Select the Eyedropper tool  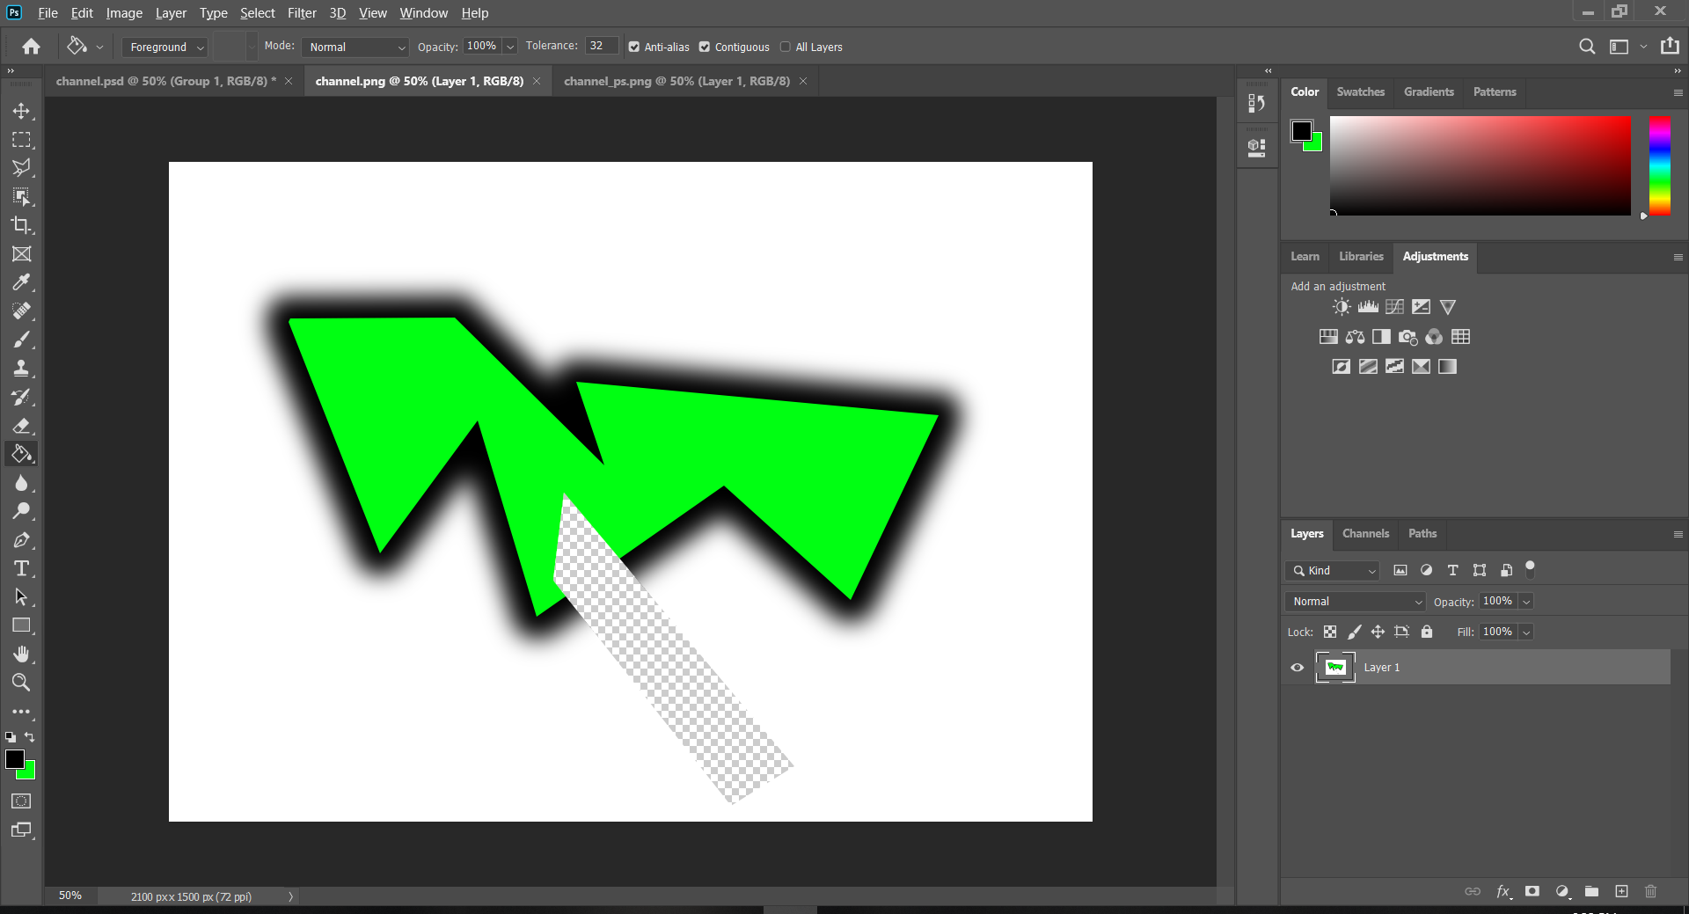click(22, 282)
